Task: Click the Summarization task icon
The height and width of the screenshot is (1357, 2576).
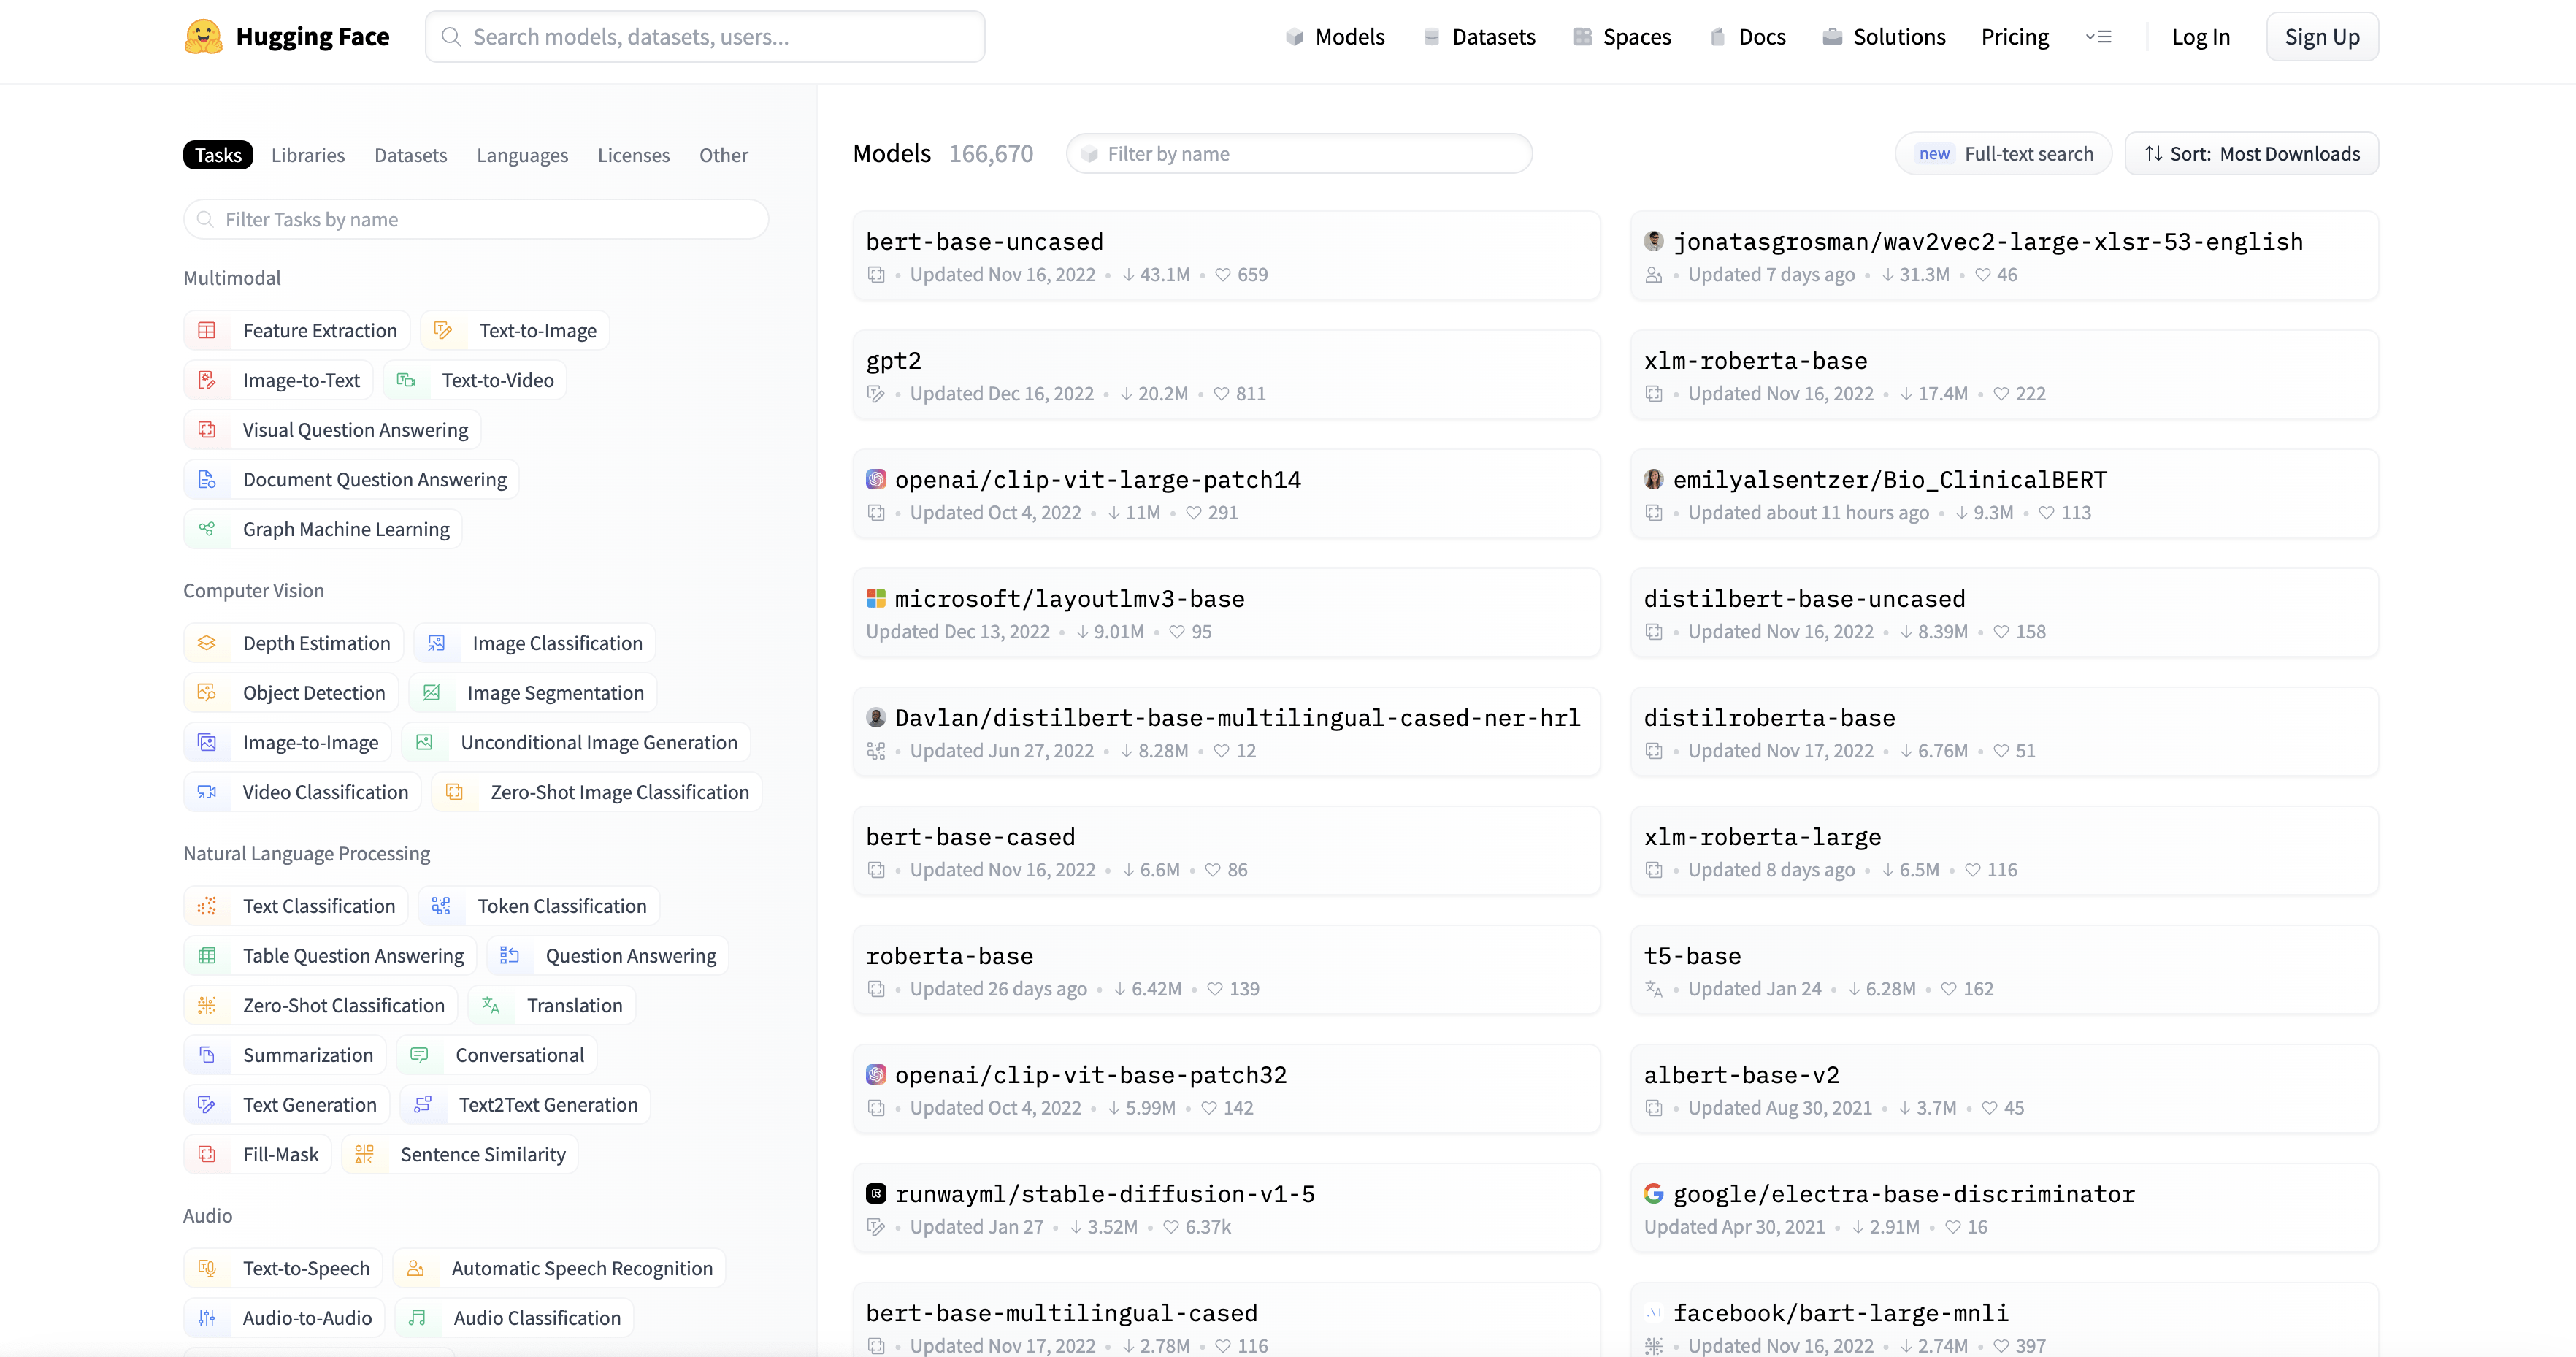Action: (x=207, y=1055)
